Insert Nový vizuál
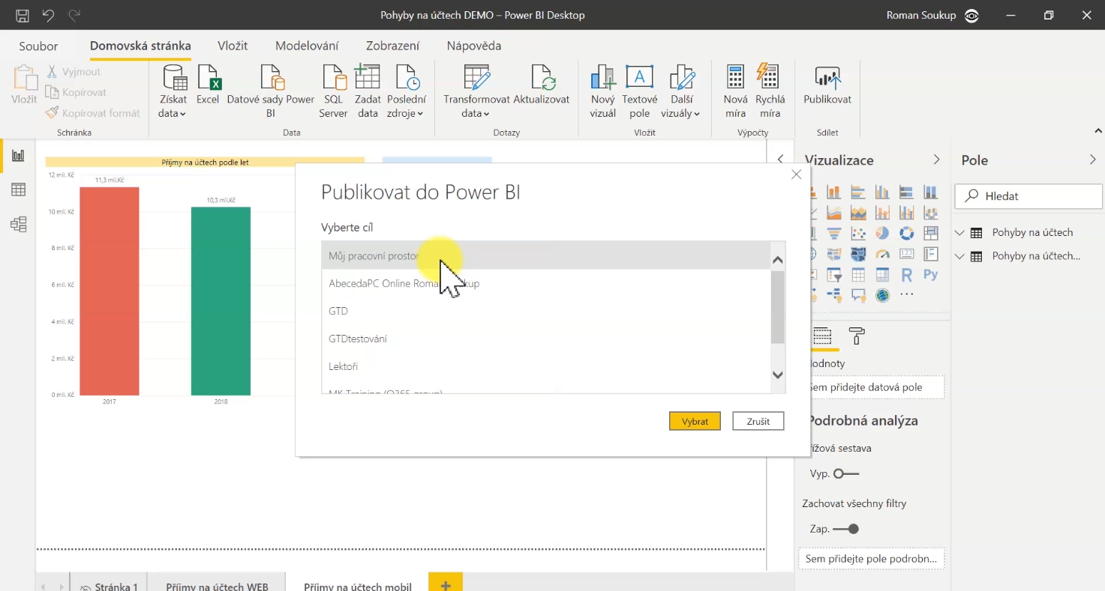Viewport: 1105px width, 591px height. (x=602, y=91)
